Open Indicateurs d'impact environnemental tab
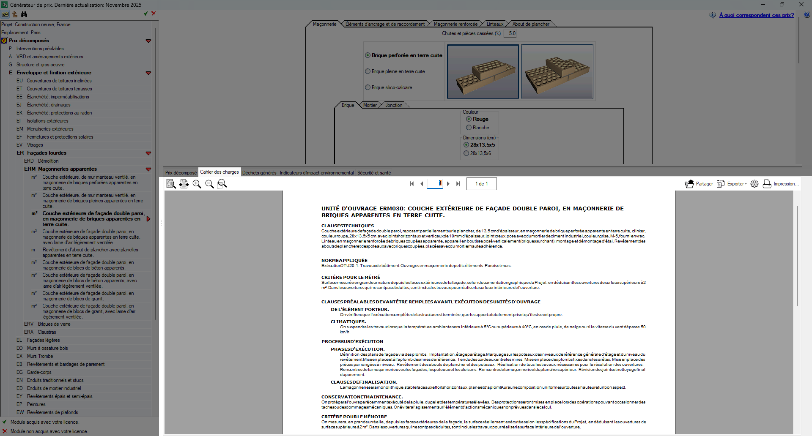The height and width of the screenshot is (436, 812). tap(317, 173)
